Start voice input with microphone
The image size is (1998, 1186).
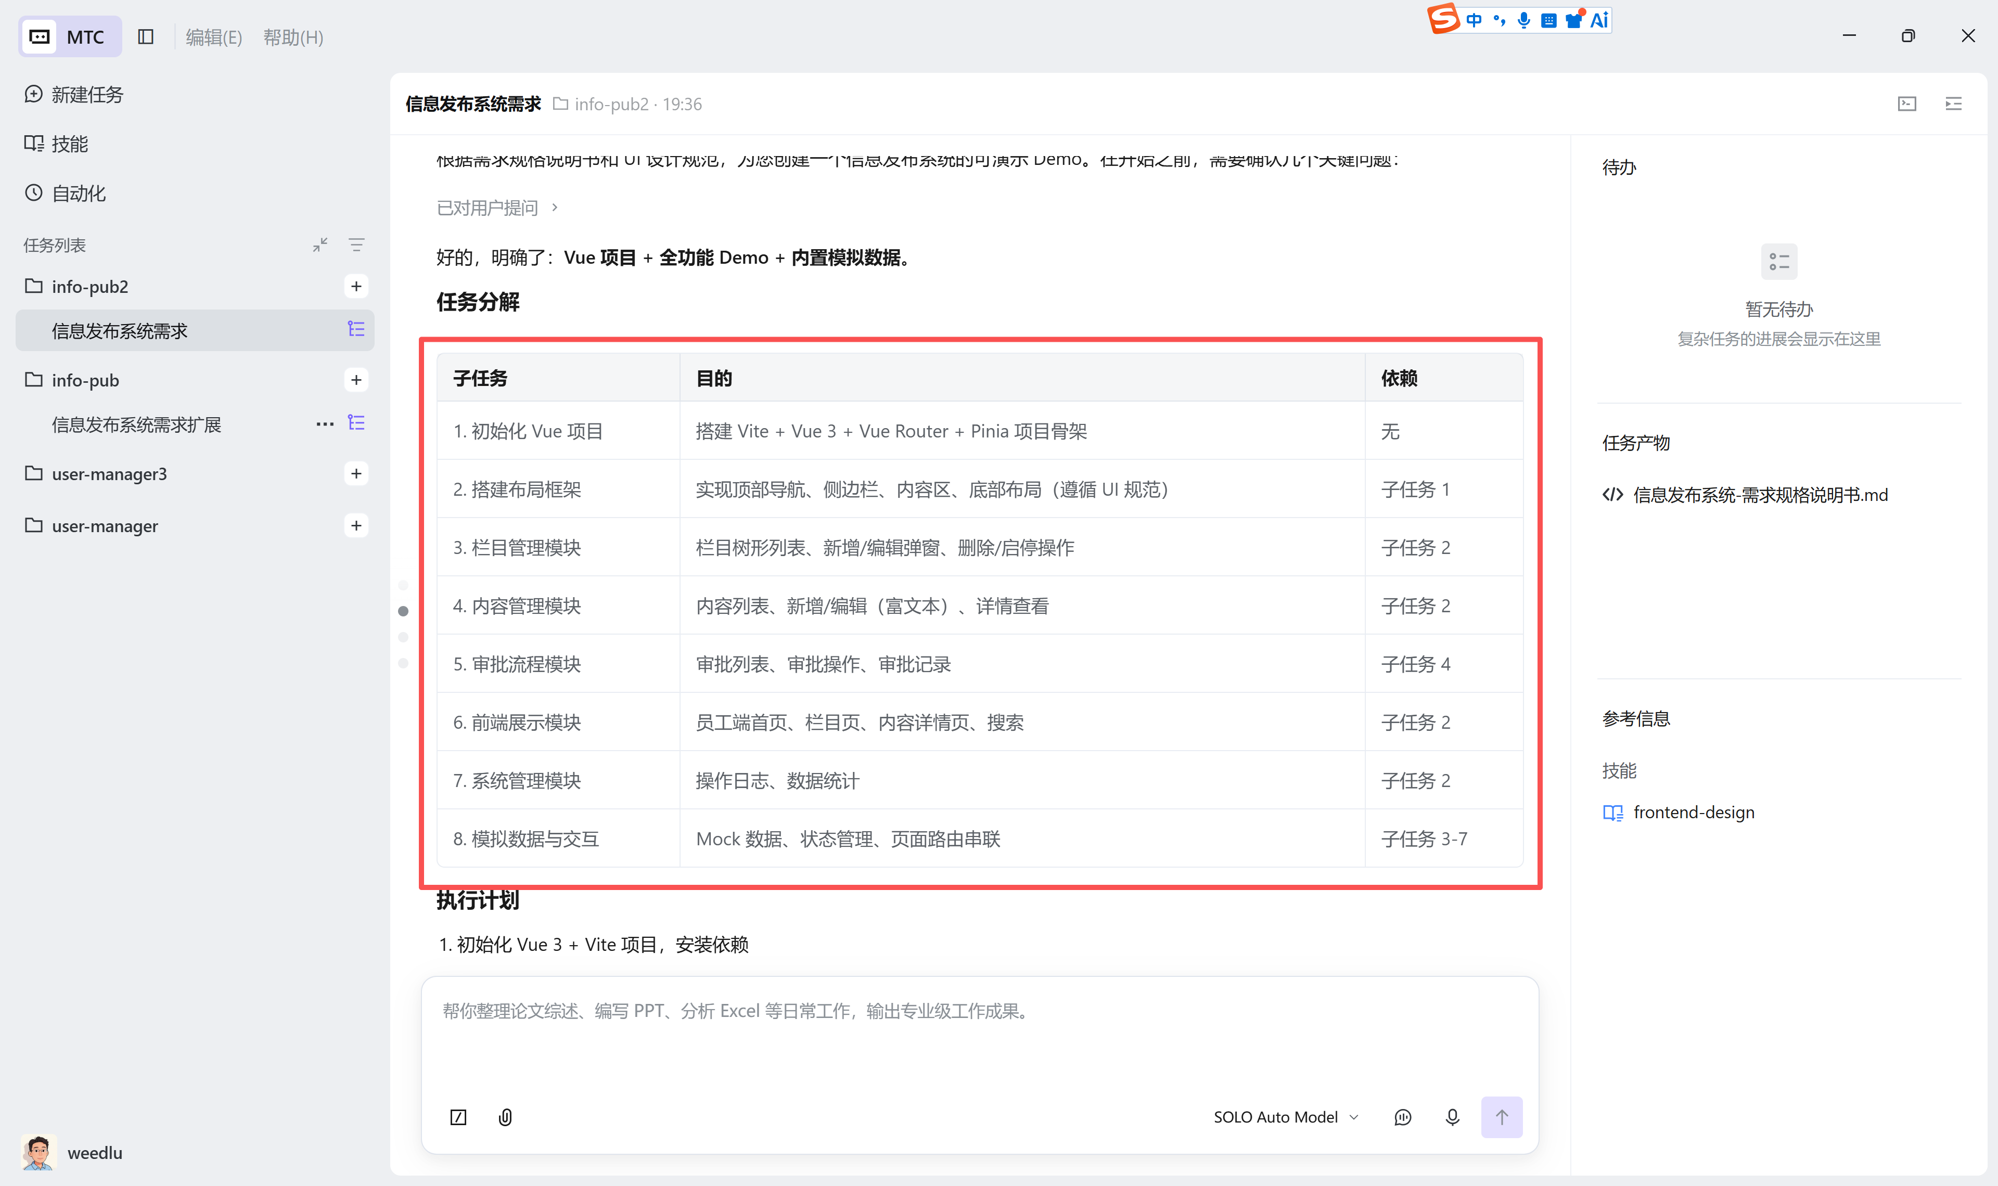click(x=1452, y=1116)
